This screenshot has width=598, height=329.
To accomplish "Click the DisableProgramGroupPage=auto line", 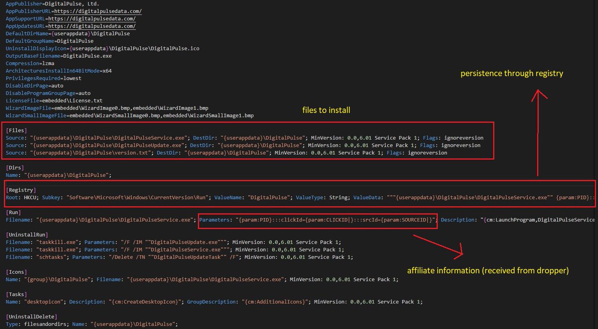I will [48, 93].
